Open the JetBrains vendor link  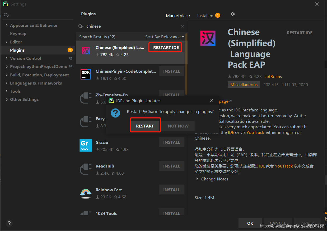click(273, 76)
